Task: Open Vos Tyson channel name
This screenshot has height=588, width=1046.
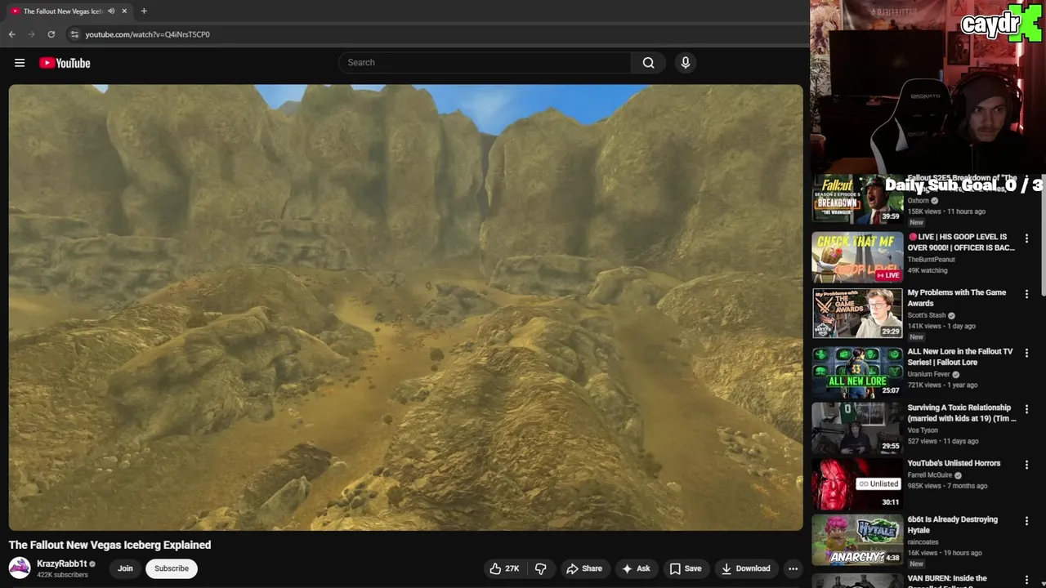Action: pos(923,430)
